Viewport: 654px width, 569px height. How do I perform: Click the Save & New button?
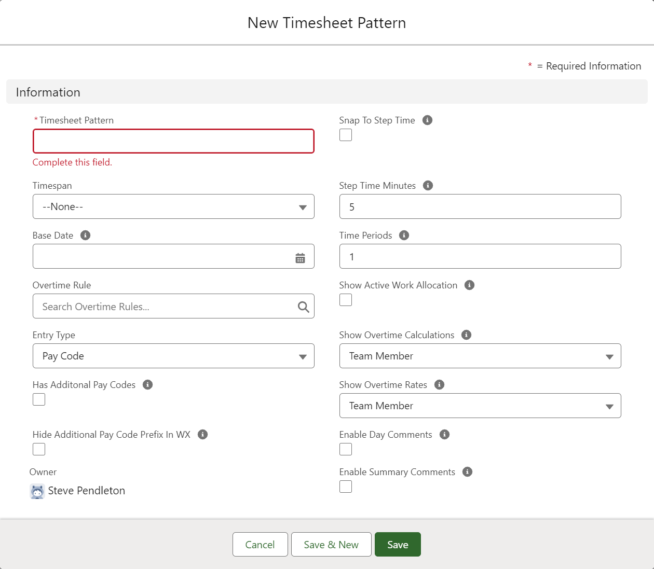click(x=331, y=545)
